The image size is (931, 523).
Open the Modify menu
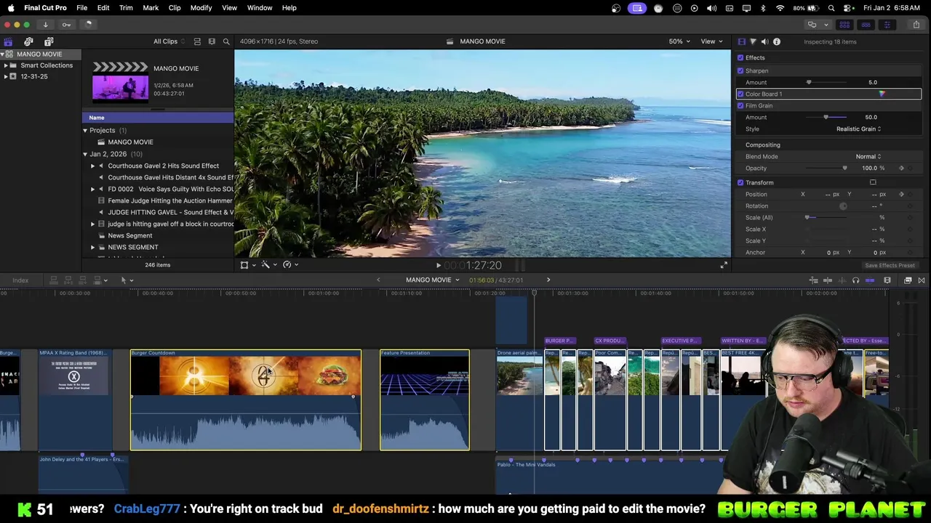[201, 7]
